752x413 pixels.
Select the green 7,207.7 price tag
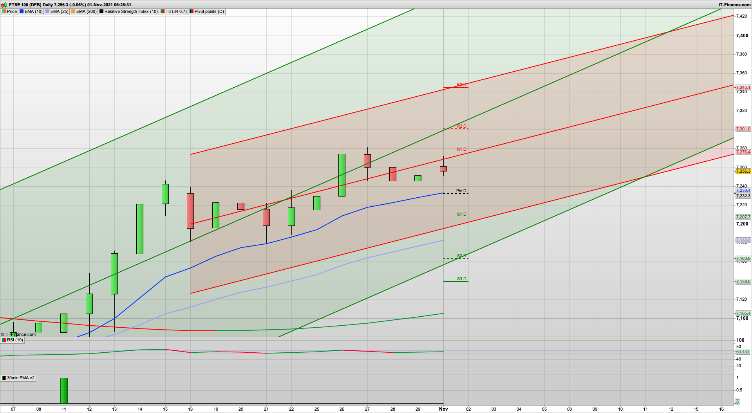click(743, 217)
